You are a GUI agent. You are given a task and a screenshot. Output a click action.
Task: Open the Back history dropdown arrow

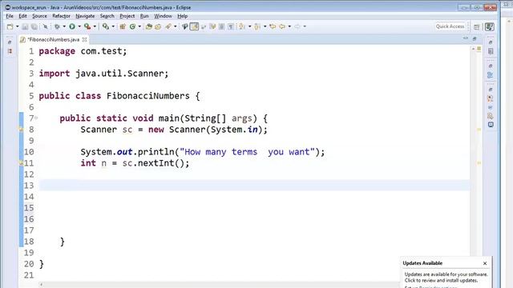coord(289,26)
